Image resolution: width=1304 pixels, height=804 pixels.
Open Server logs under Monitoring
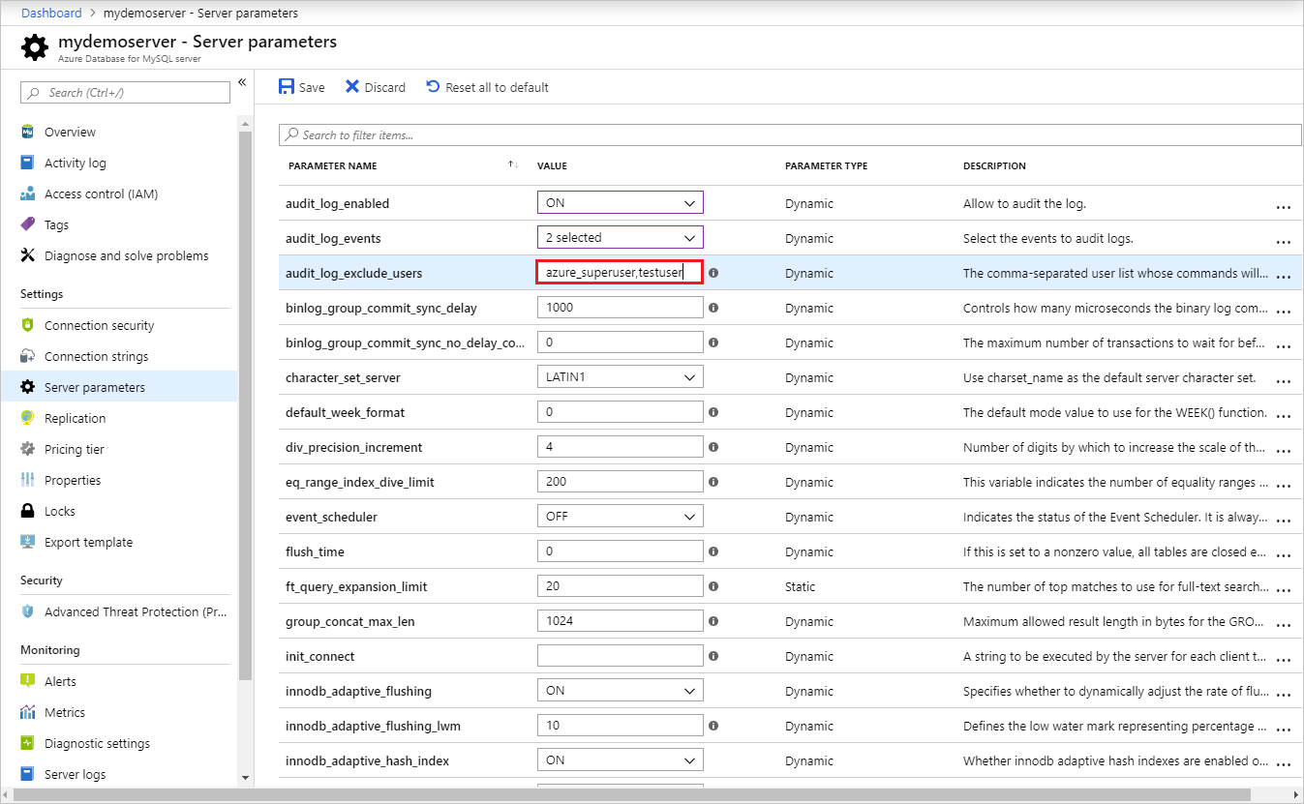(76, 774)
